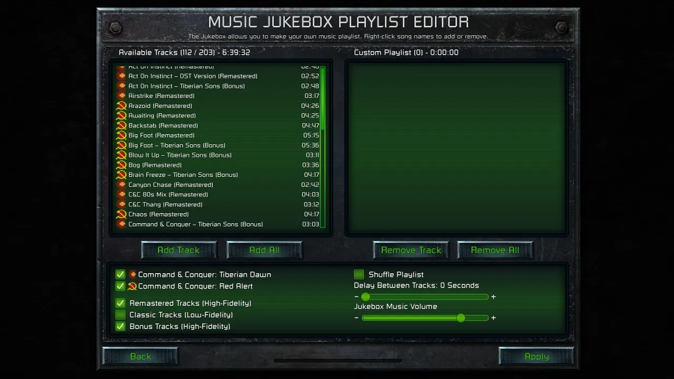This screenshot has width=674, height=379.
Task: Click the Available Tracks list scrollbar
Action: click(x=323, y=147)
